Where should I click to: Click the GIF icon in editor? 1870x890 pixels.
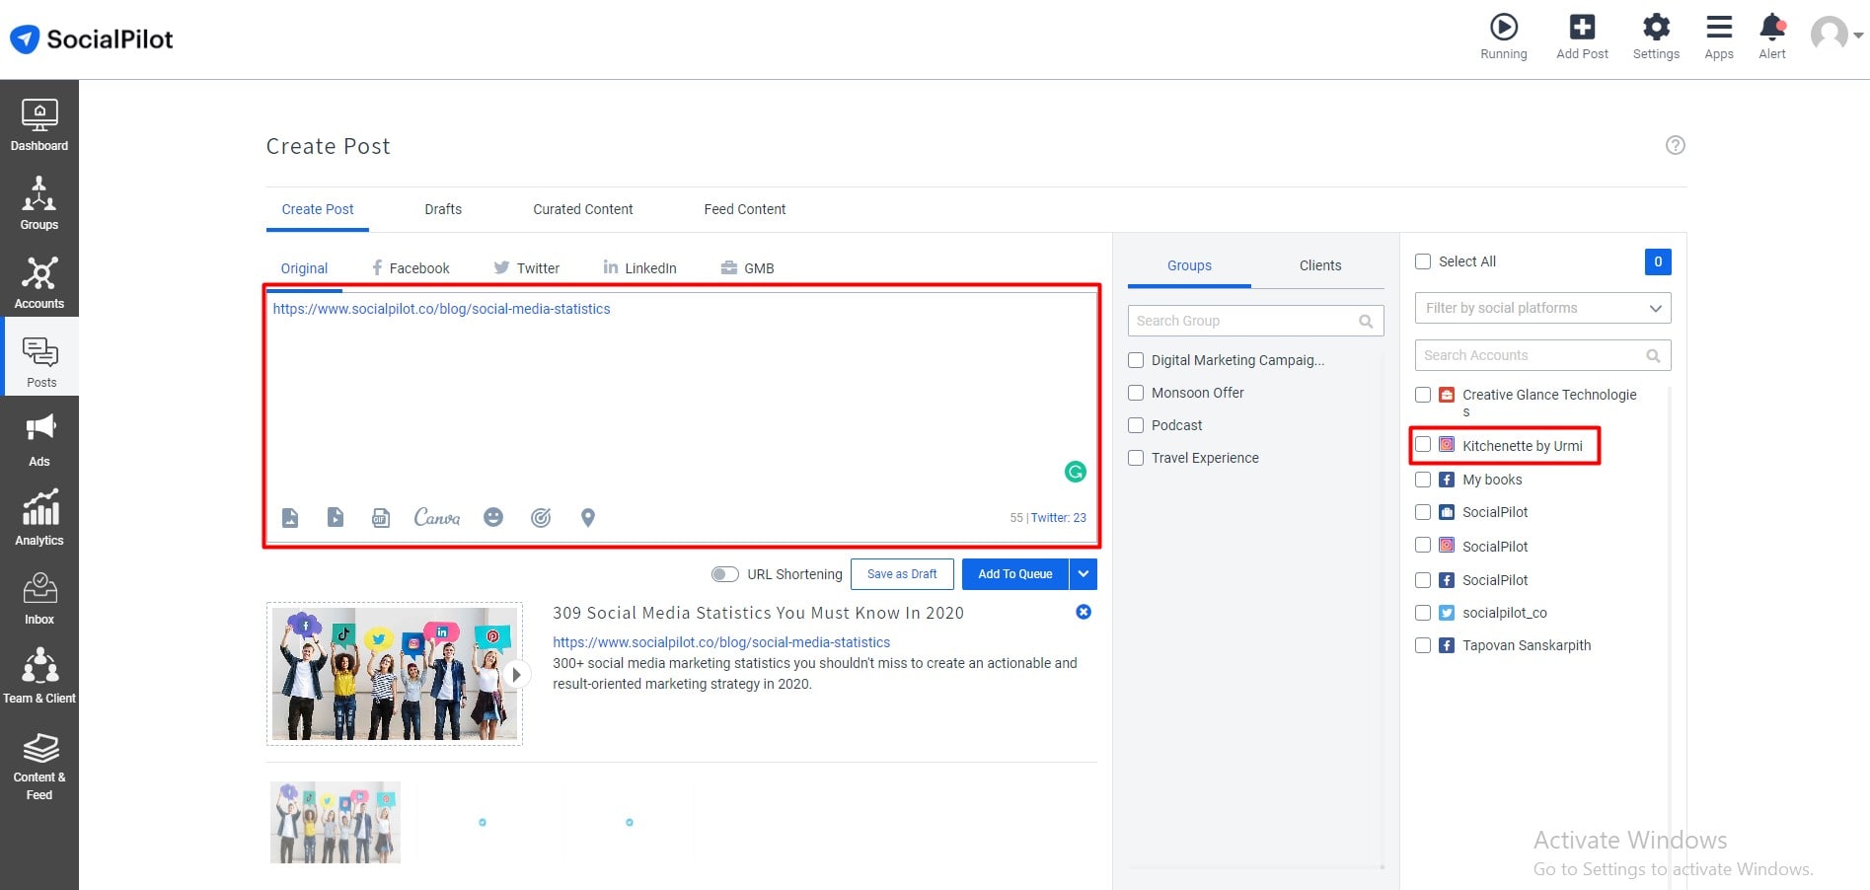point(381,518)
